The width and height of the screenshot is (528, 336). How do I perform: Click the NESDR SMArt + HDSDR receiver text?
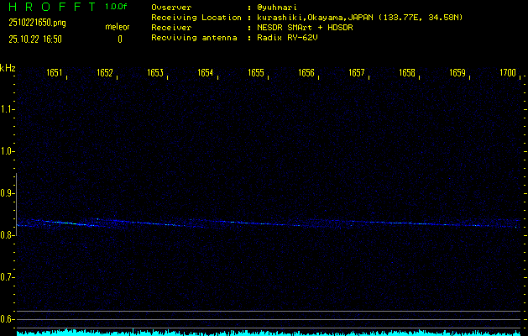click(307, 28)
